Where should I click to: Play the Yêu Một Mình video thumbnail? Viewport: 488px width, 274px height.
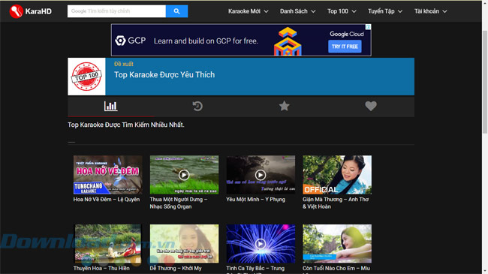click(261, 175)
